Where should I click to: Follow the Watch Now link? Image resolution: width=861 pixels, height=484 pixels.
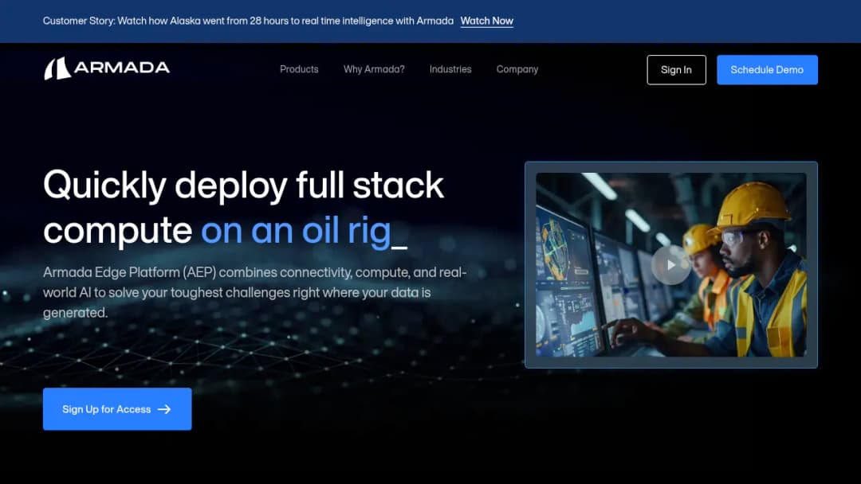click(x=486, y=21)
